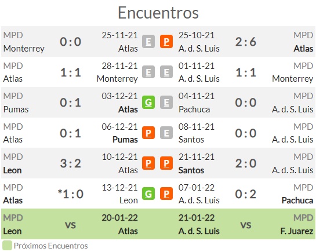Viewport: 316px width, 252px height.
Task: Open the 3:2 Leon vs Atlas result
Action: 71,163
